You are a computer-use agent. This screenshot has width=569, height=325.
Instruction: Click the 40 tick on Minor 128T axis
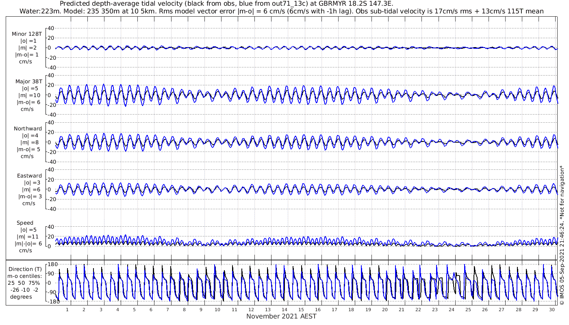51,28
